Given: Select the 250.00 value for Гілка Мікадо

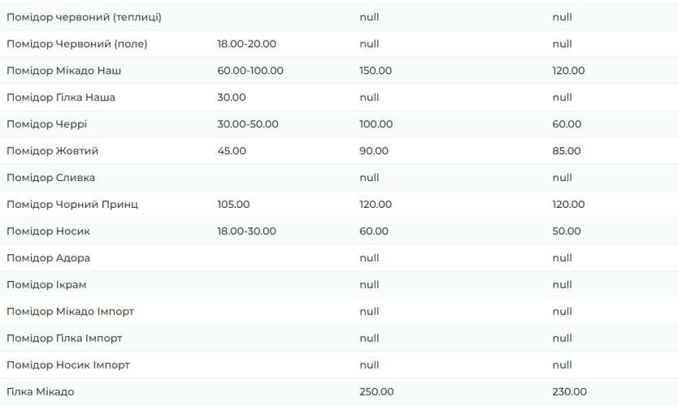Looking at the screenshot, I should click(x=376, y=392).
